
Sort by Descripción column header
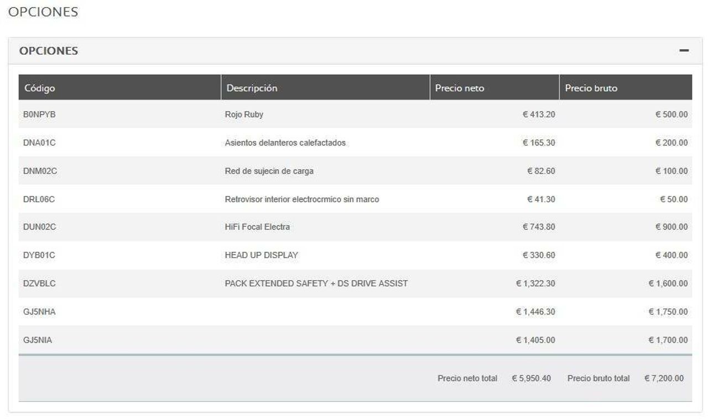[x=252, y=88]
